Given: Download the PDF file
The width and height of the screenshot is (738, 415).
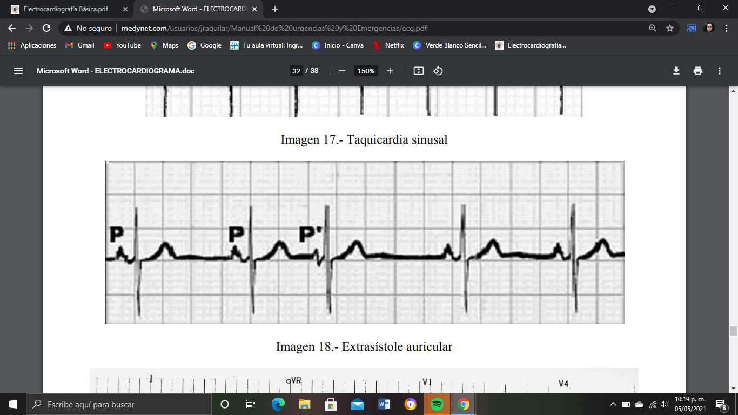Looking at the screenshot, I should [x=676, y=70].
